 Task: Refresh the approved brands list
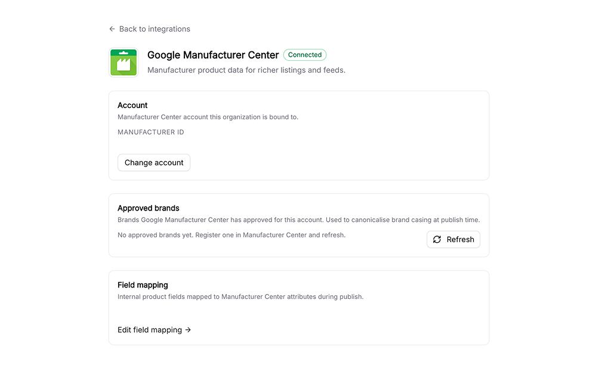click(453, 240)
